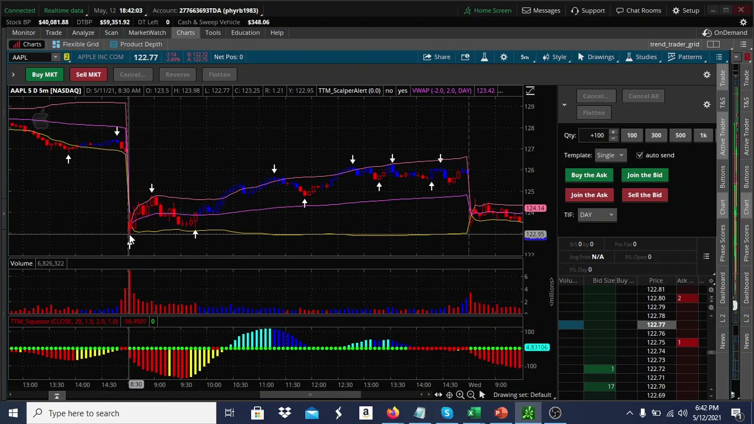Toggle the T&S side panel tab
Viewport: 754px width, 424px height.
coord(723,102)
